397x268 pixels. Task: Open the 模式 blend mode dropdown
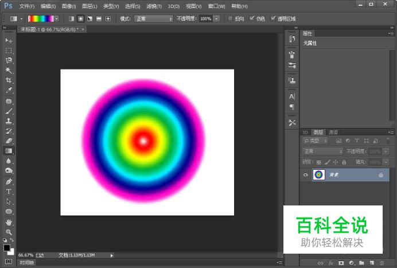[153, 19]
